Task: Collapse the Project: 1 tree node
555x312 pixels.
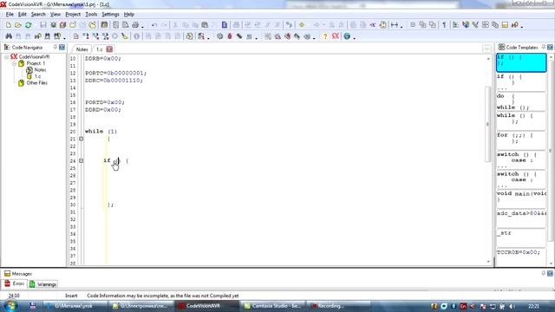Action: 14,63
